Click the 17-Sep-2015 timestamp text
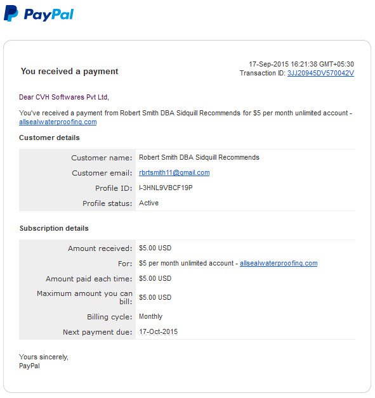This screenshot has width=375, height=398. point(301,64)
